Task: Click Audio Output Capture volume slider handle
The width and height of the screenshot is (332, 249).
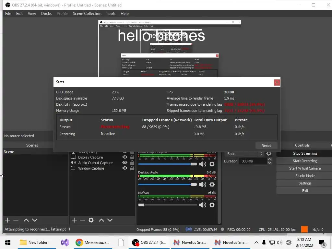Action: click(x=194, y=164)
